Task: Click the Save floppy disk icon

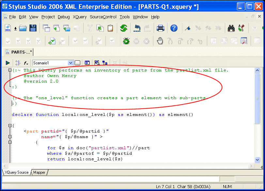Action: point(33,28)
